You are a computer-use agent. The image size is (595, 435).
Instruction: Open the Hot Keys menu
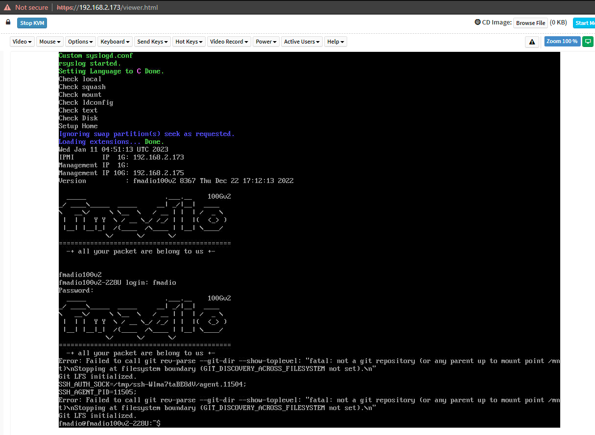click(189, 42)
